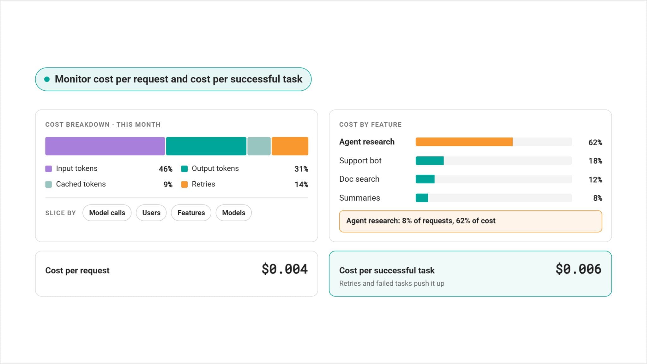Click the Agent research callout note
This screenshot has width=647, height=364.
470,221
